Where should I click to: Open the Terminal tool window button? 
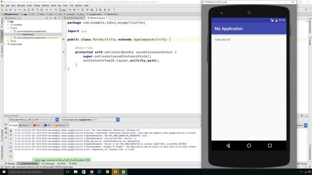point(10,164)
